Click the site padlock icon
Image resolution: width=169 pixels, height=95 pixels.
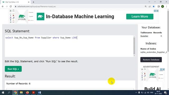pyautogui.click(x=16, y=6)
